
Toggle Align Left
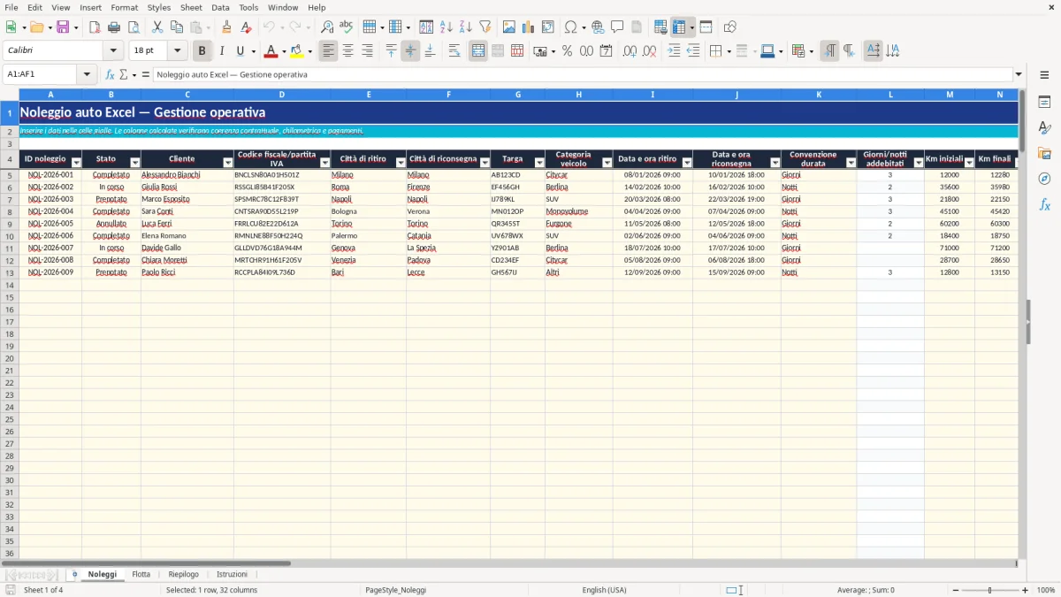329,50
